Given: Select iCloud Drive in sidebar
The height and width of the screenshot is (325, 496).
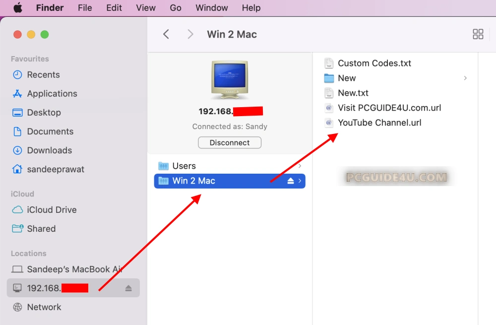Looking at the screenshot, I should (x=52, y=210).
